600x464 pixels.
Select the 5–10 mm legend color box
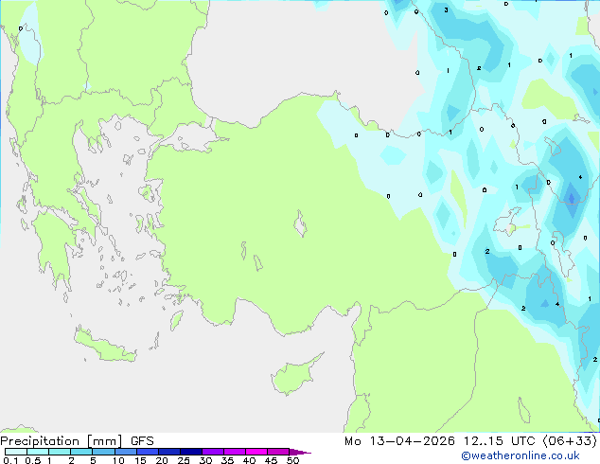[103, 452]
